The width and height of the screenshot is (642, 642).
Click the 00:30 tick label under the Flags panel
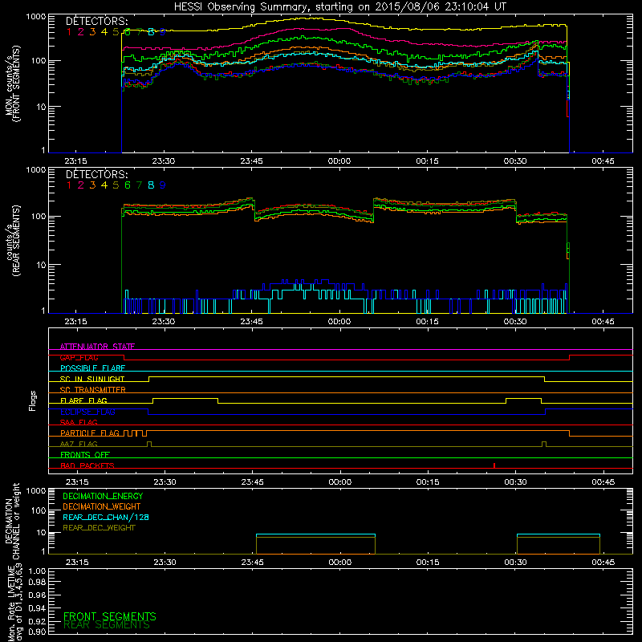[x=515, y=482]
